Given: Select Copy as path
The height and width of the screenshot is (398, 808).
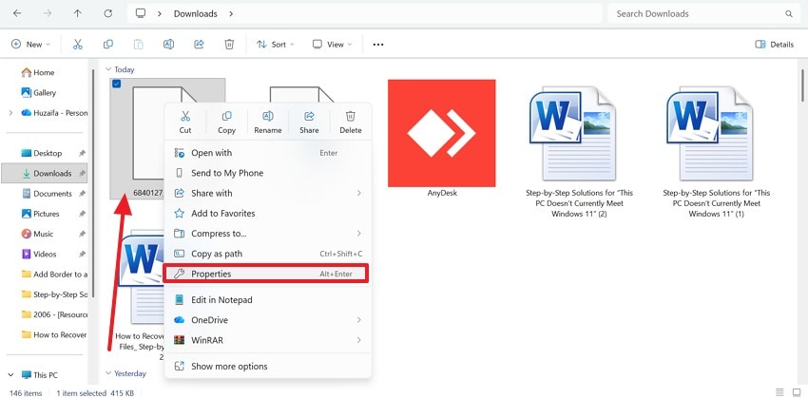Looking at the screenshot, I should coord(267,254).
